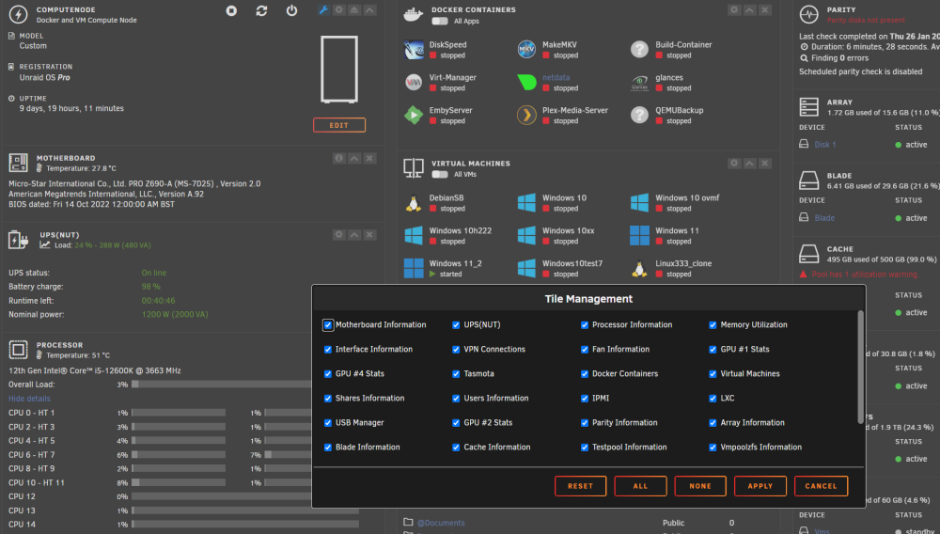Toggle the All VMs switch in Virtual Machines
This screenshot has height=534, width=940.
(x=440, y=175)
